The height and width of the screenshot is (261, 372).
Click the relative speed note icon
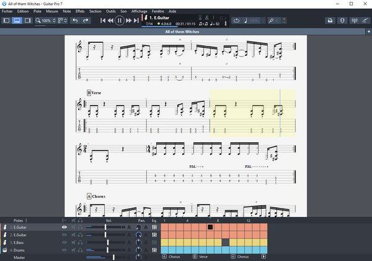point(246,21)
